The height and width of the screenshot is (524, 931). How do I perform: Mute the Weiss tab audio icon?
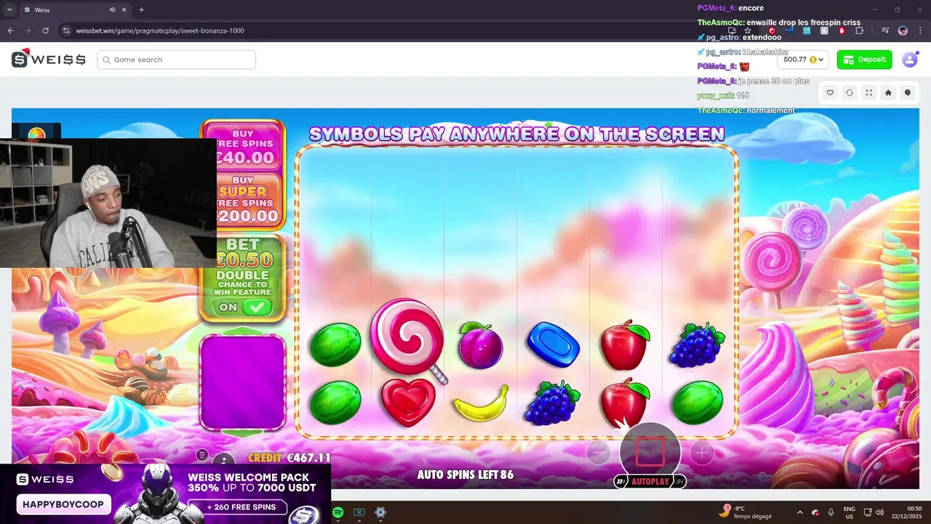point(112,9)
